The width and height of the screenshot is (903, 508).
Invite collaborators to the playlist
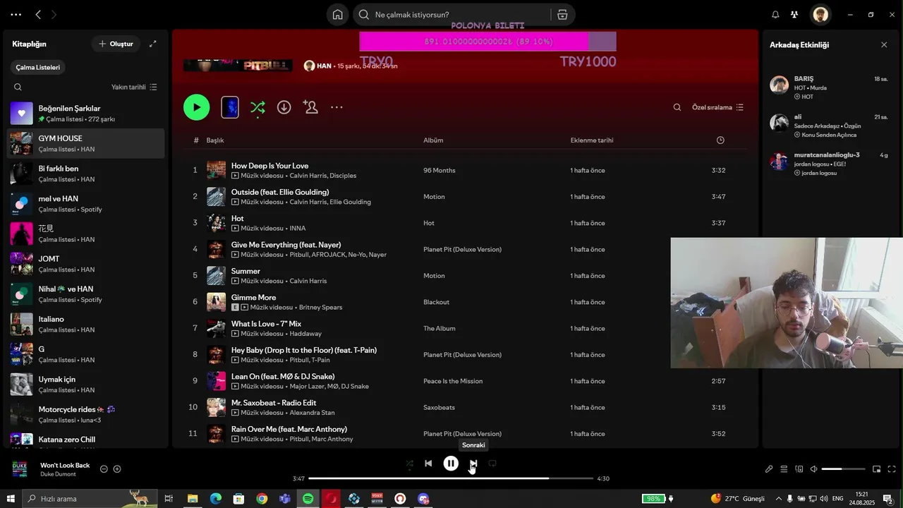[x=310, y=107]
